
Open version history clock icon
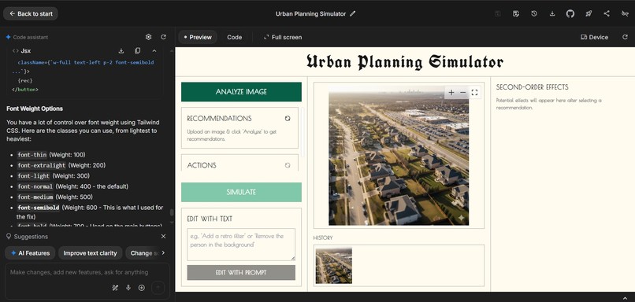[534, 13]
